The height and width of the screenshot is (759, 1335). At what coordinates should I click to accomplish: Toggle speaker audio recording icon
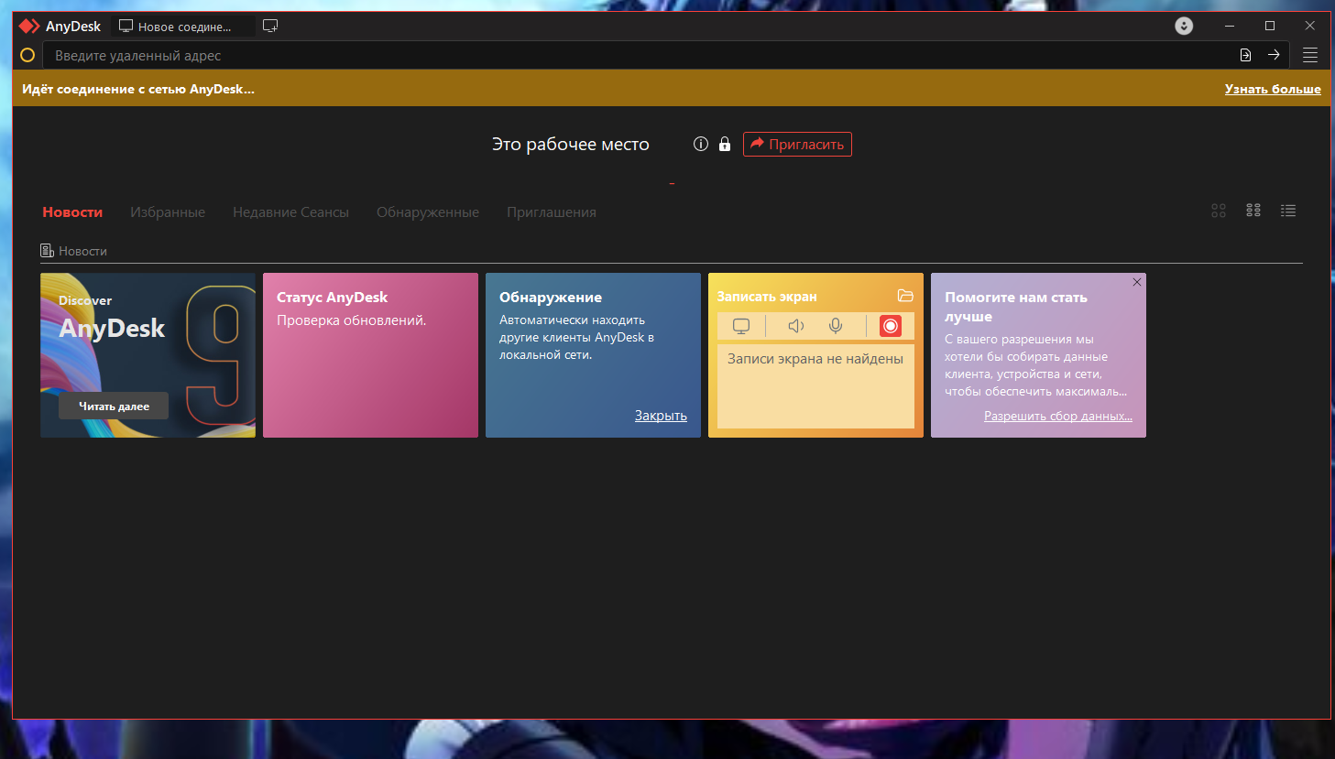point(796,326)
